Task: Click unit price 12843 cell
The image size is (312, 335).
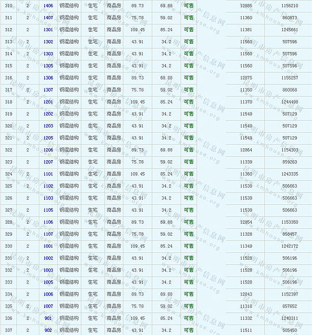Action: tap(246, 294)
